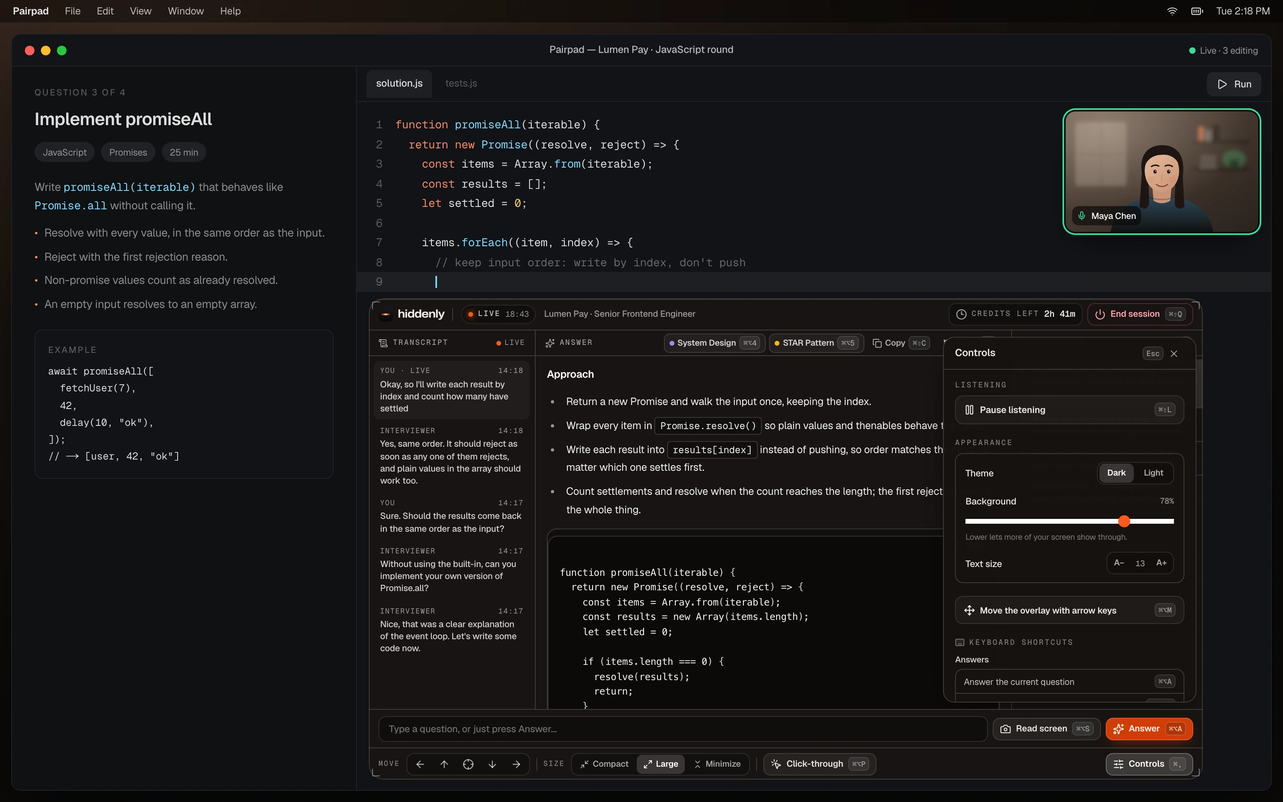Viewport: 1283px width, 802px height.
Task: Click the microphone icon beside Maya Chen
Action: [1082, 216]
